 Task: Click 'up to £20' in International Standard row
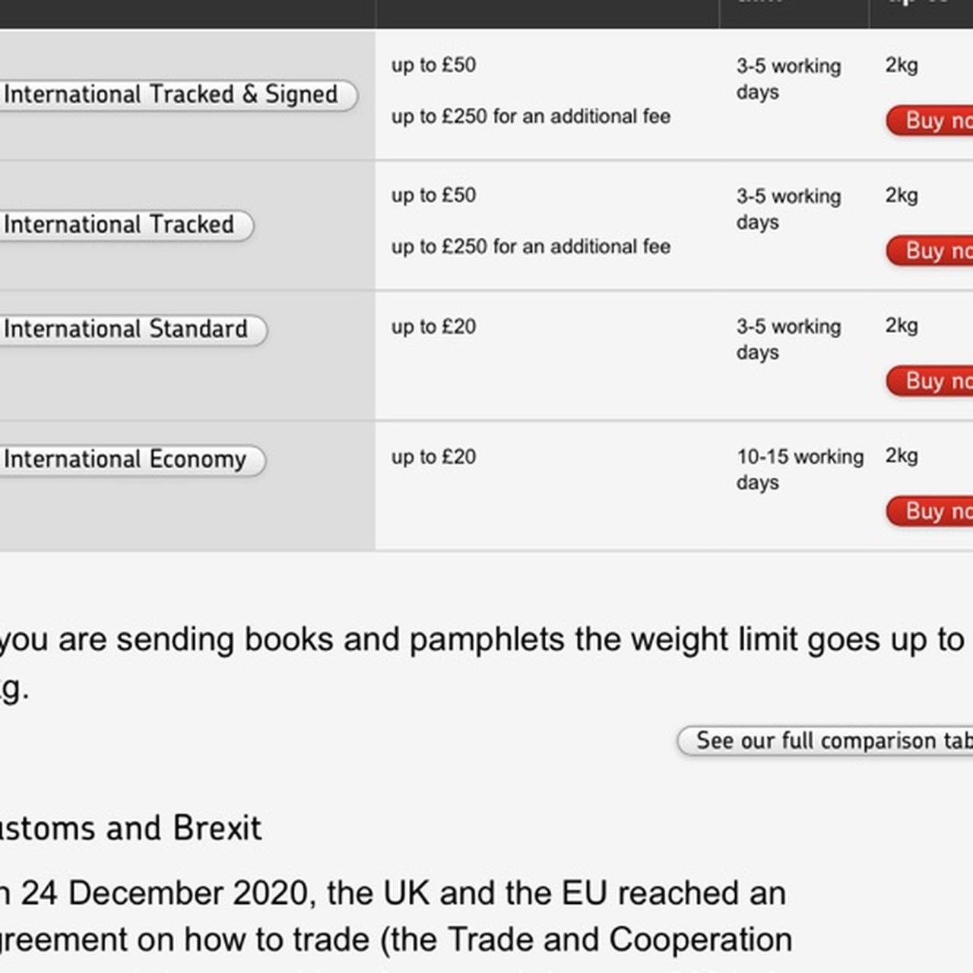(433, 327)
